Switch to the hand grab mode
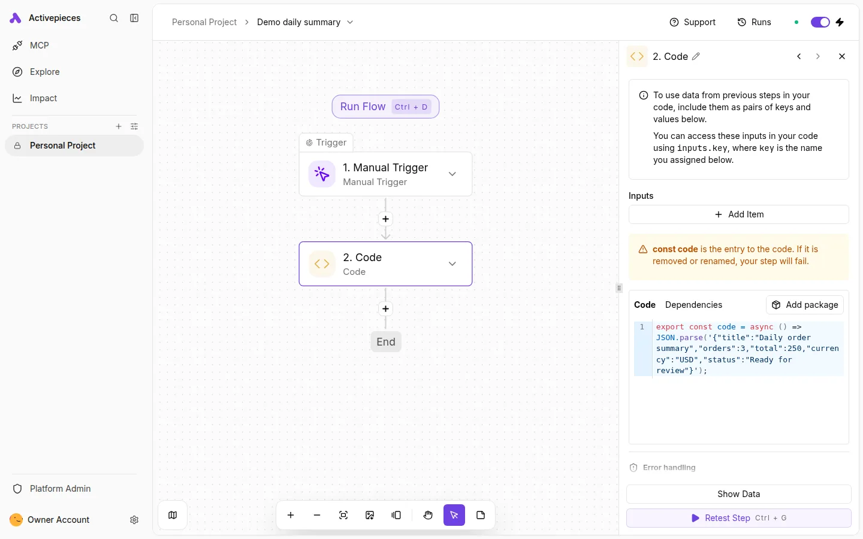Viewport: 863px width, 539px height. coord(428,515)
